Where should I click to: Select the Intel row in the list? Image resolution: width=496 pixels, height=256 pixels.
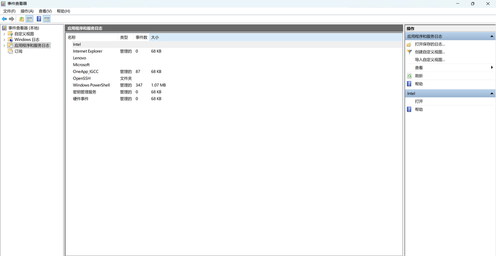pos(234,44)
